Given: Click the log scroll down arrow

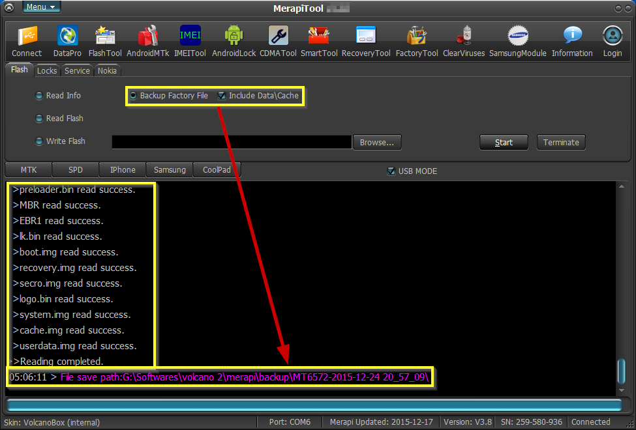Looking at the screenshot, I should (x=622, y=390).
